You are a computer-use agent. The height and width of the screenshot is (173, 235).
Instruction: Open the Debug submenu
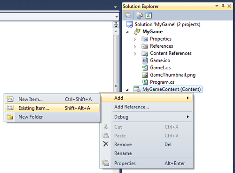pos(147,117)
